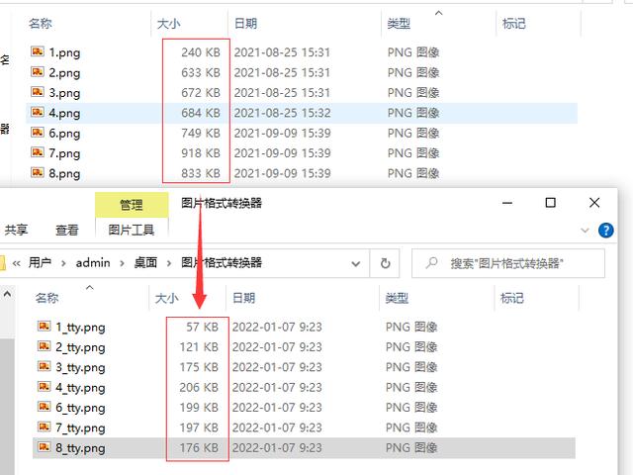Click the icon of 7_tty.png
633x475 pixels.
(44, 427)
